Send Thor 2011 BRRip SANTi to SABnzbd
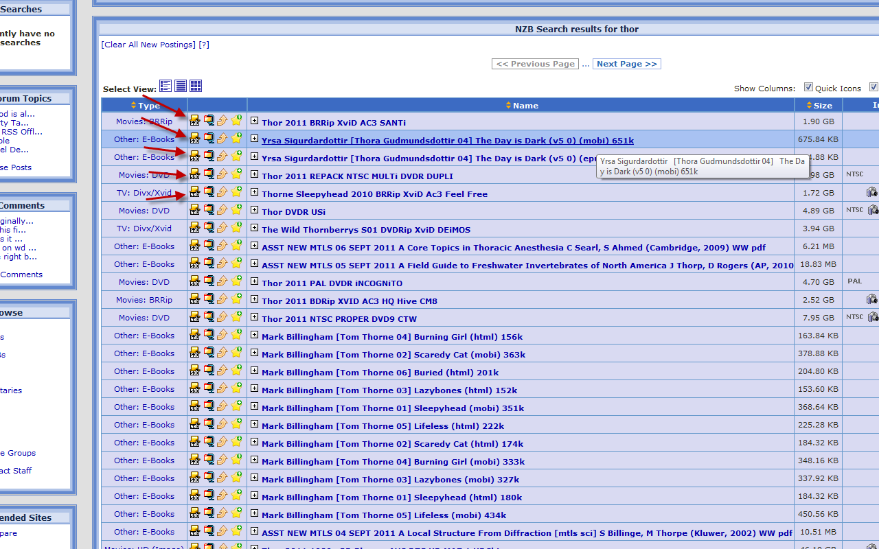Viewport: 879px width, 549px height. 195,121
